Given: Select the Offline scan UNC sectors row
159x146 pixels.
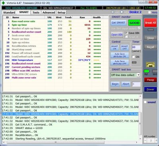Looking at the screenshot, I should coord(56,71).
